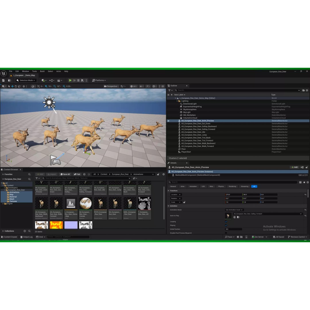Toggle the Details panel lock icon

coord(307,167)
